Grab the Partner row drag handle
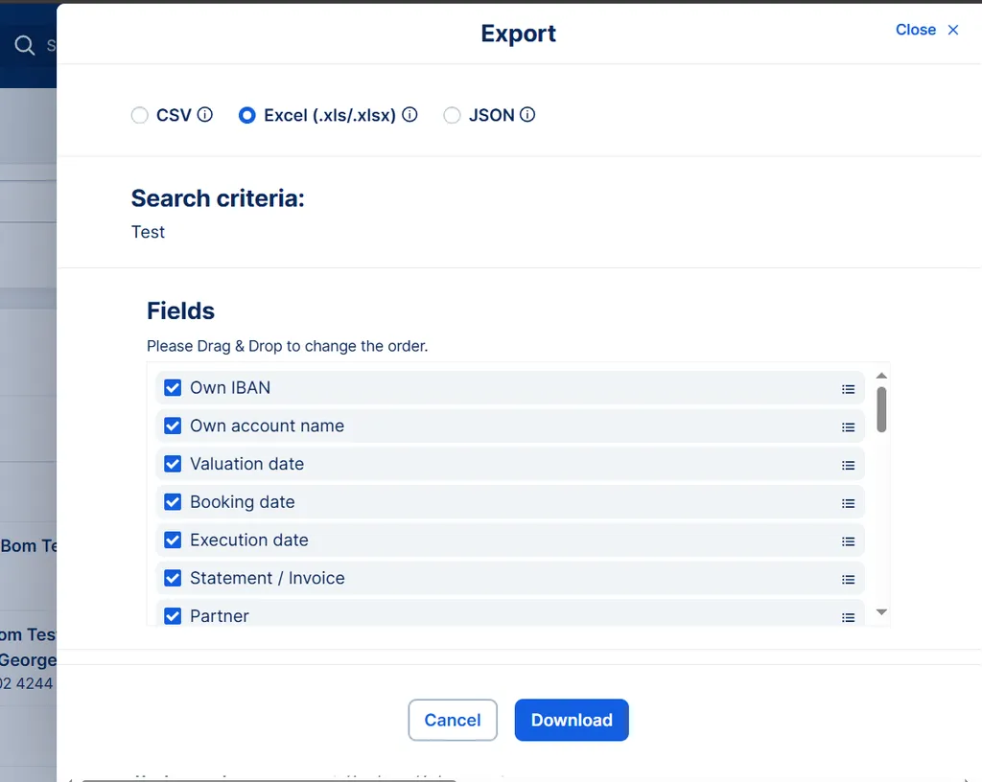The image size is (982, 782). pos(848,617)
